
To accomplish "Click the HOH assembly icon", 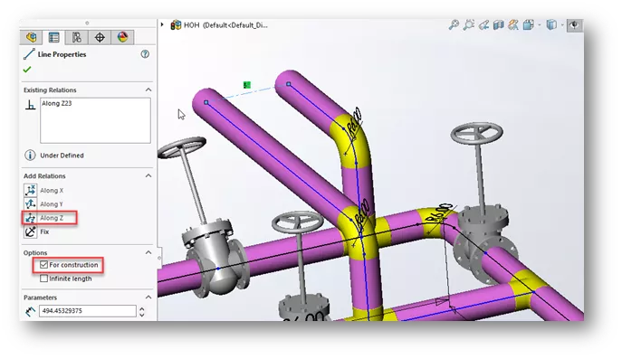I will pyautogui.click(x=176, y=25).
